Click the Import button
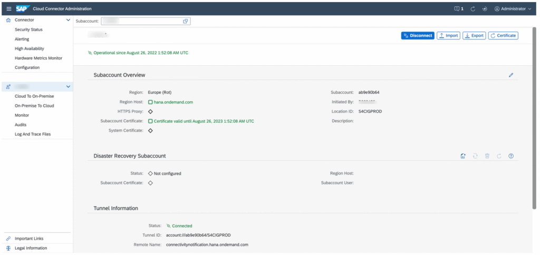This screenshot has height=255, width=540. click(x=448, y=36)
